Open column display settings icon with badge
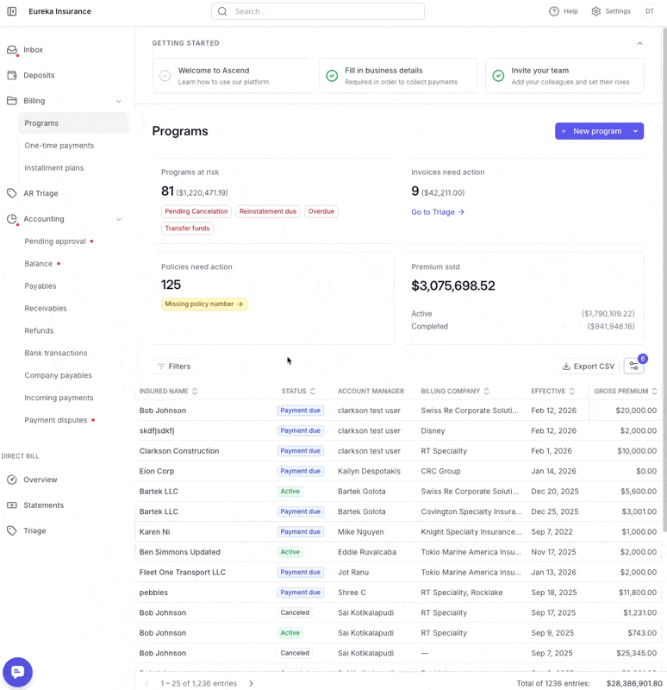 tap(633, 366)
